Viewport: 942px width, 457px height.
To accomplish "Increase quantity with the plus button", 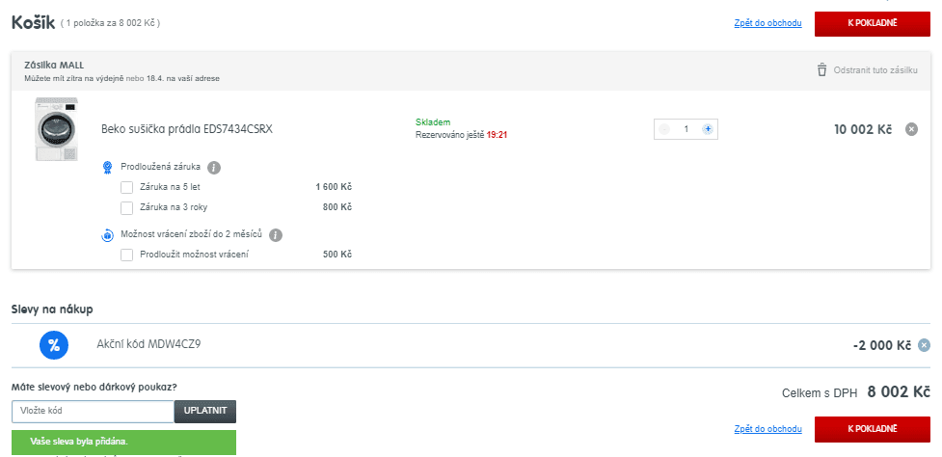I will coord(708,129).
